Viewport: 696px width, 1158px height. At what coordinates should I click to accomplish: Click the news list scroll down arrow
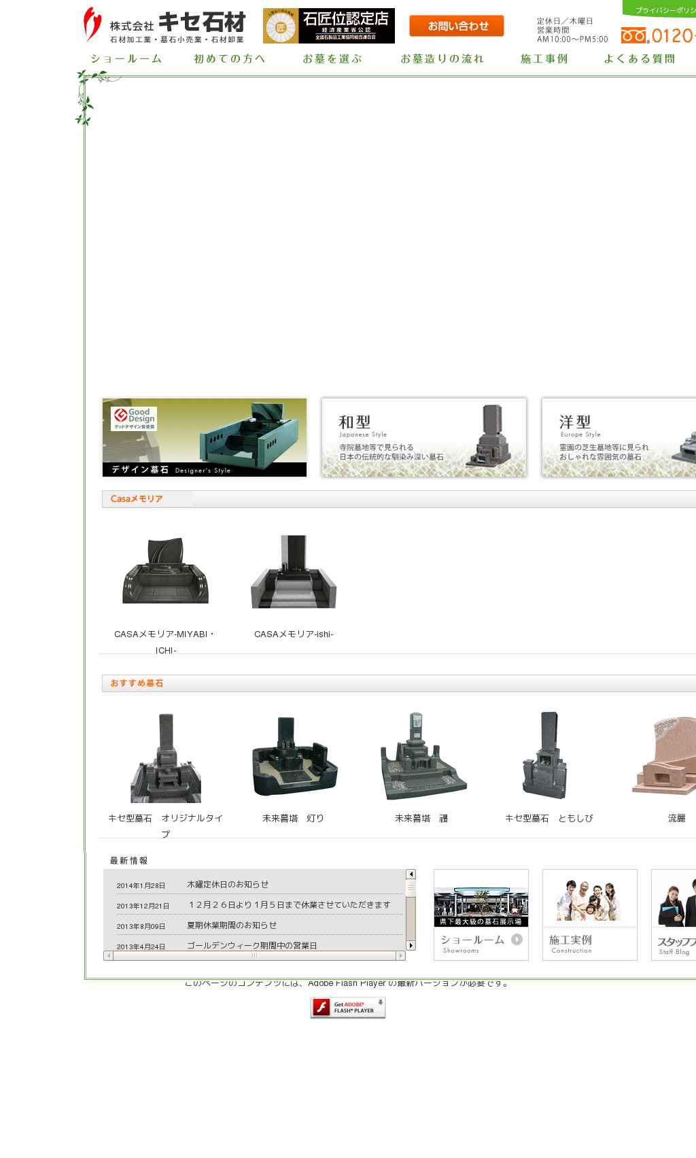point(411,945)
